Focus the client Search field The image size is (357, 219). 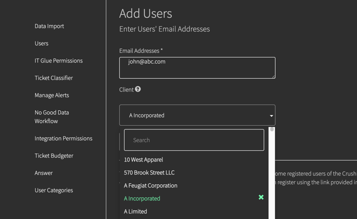coord(194,140)
